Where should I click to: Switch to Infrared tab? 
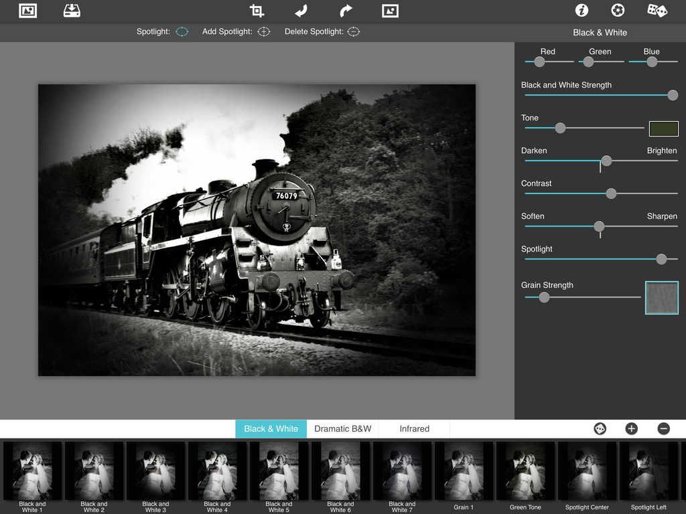[414, 428]
